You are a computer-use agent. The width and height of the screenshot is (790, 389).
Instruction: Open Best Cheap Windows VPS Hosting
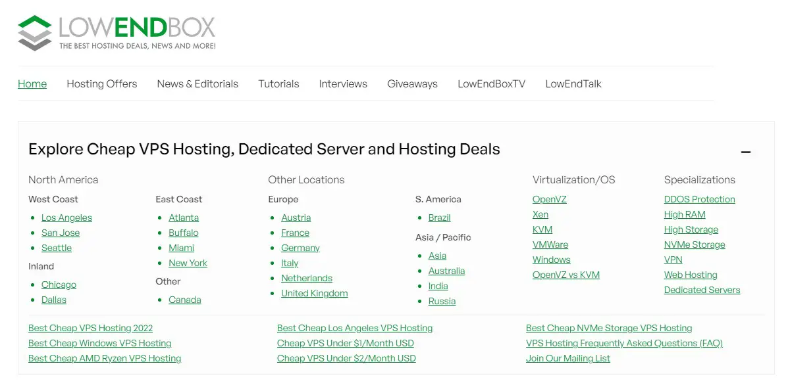pos(100,343)
